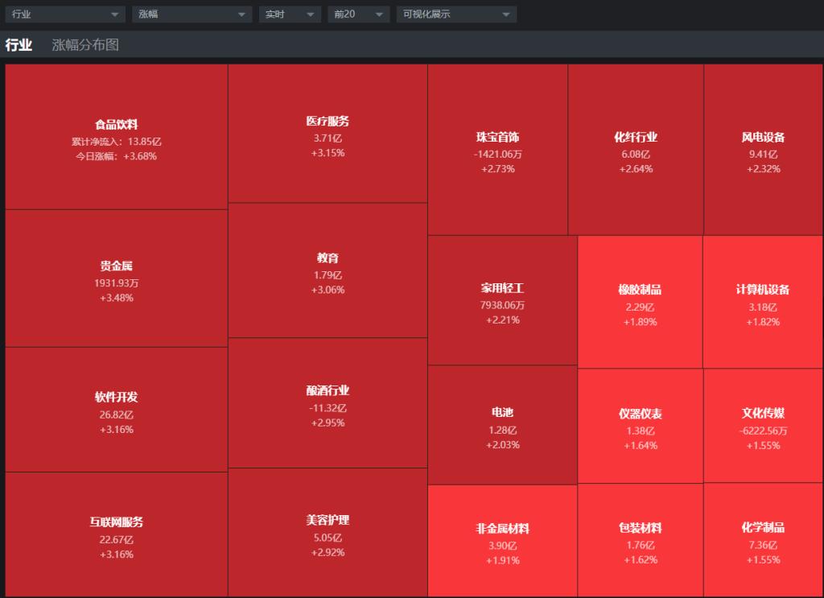Open the 可视化展示 display mode dropdown
824x598 pixels.
click(x=457, y=14)
